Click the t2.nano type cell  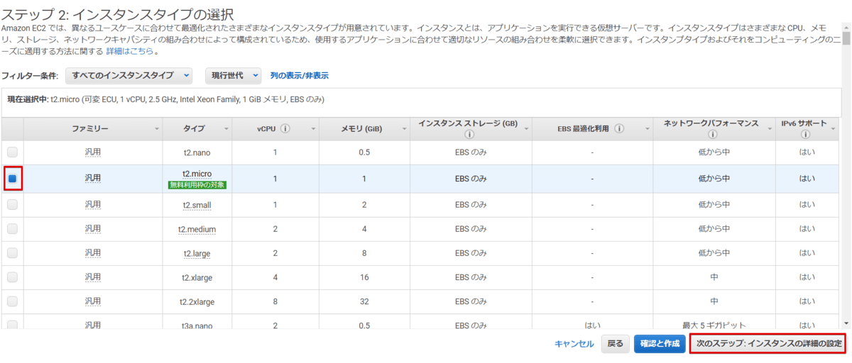pyautogui.click(x=197, y=152)
